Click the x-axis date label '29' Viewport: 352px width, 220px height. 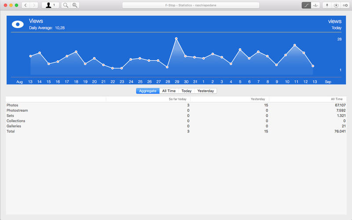pos(177,82)
